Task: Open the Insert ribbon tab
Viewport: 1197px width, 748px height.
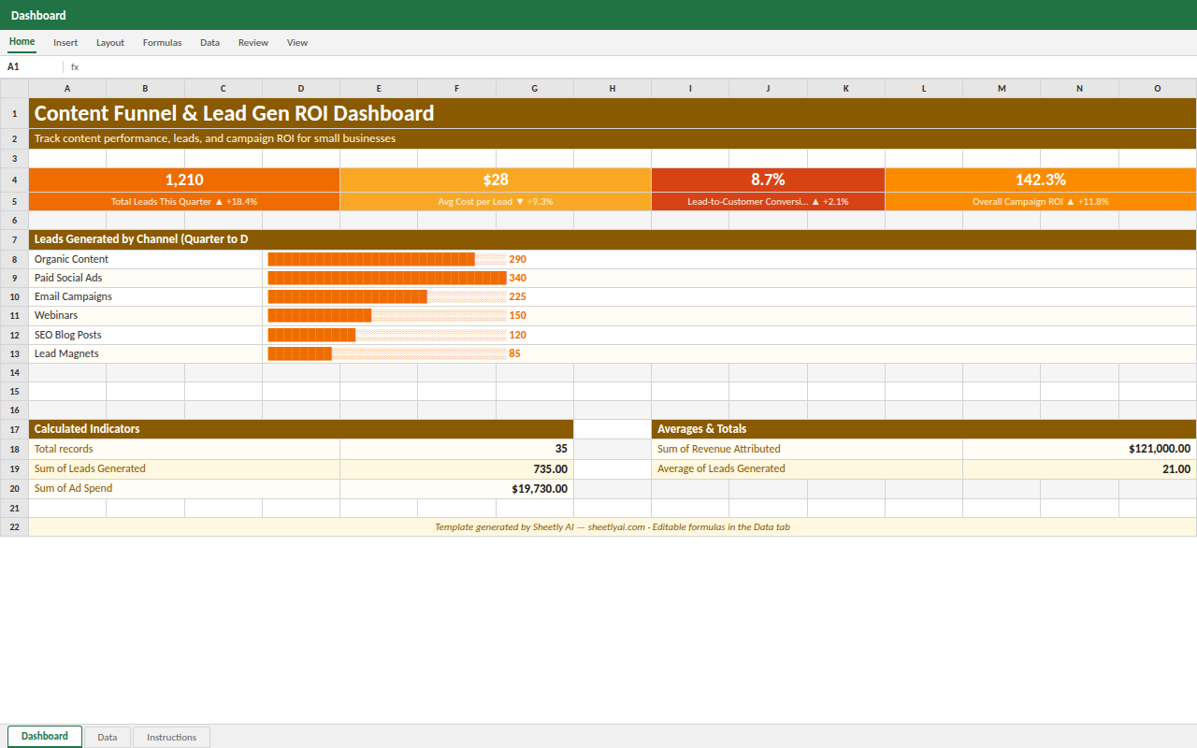Action: pos(65,42)
